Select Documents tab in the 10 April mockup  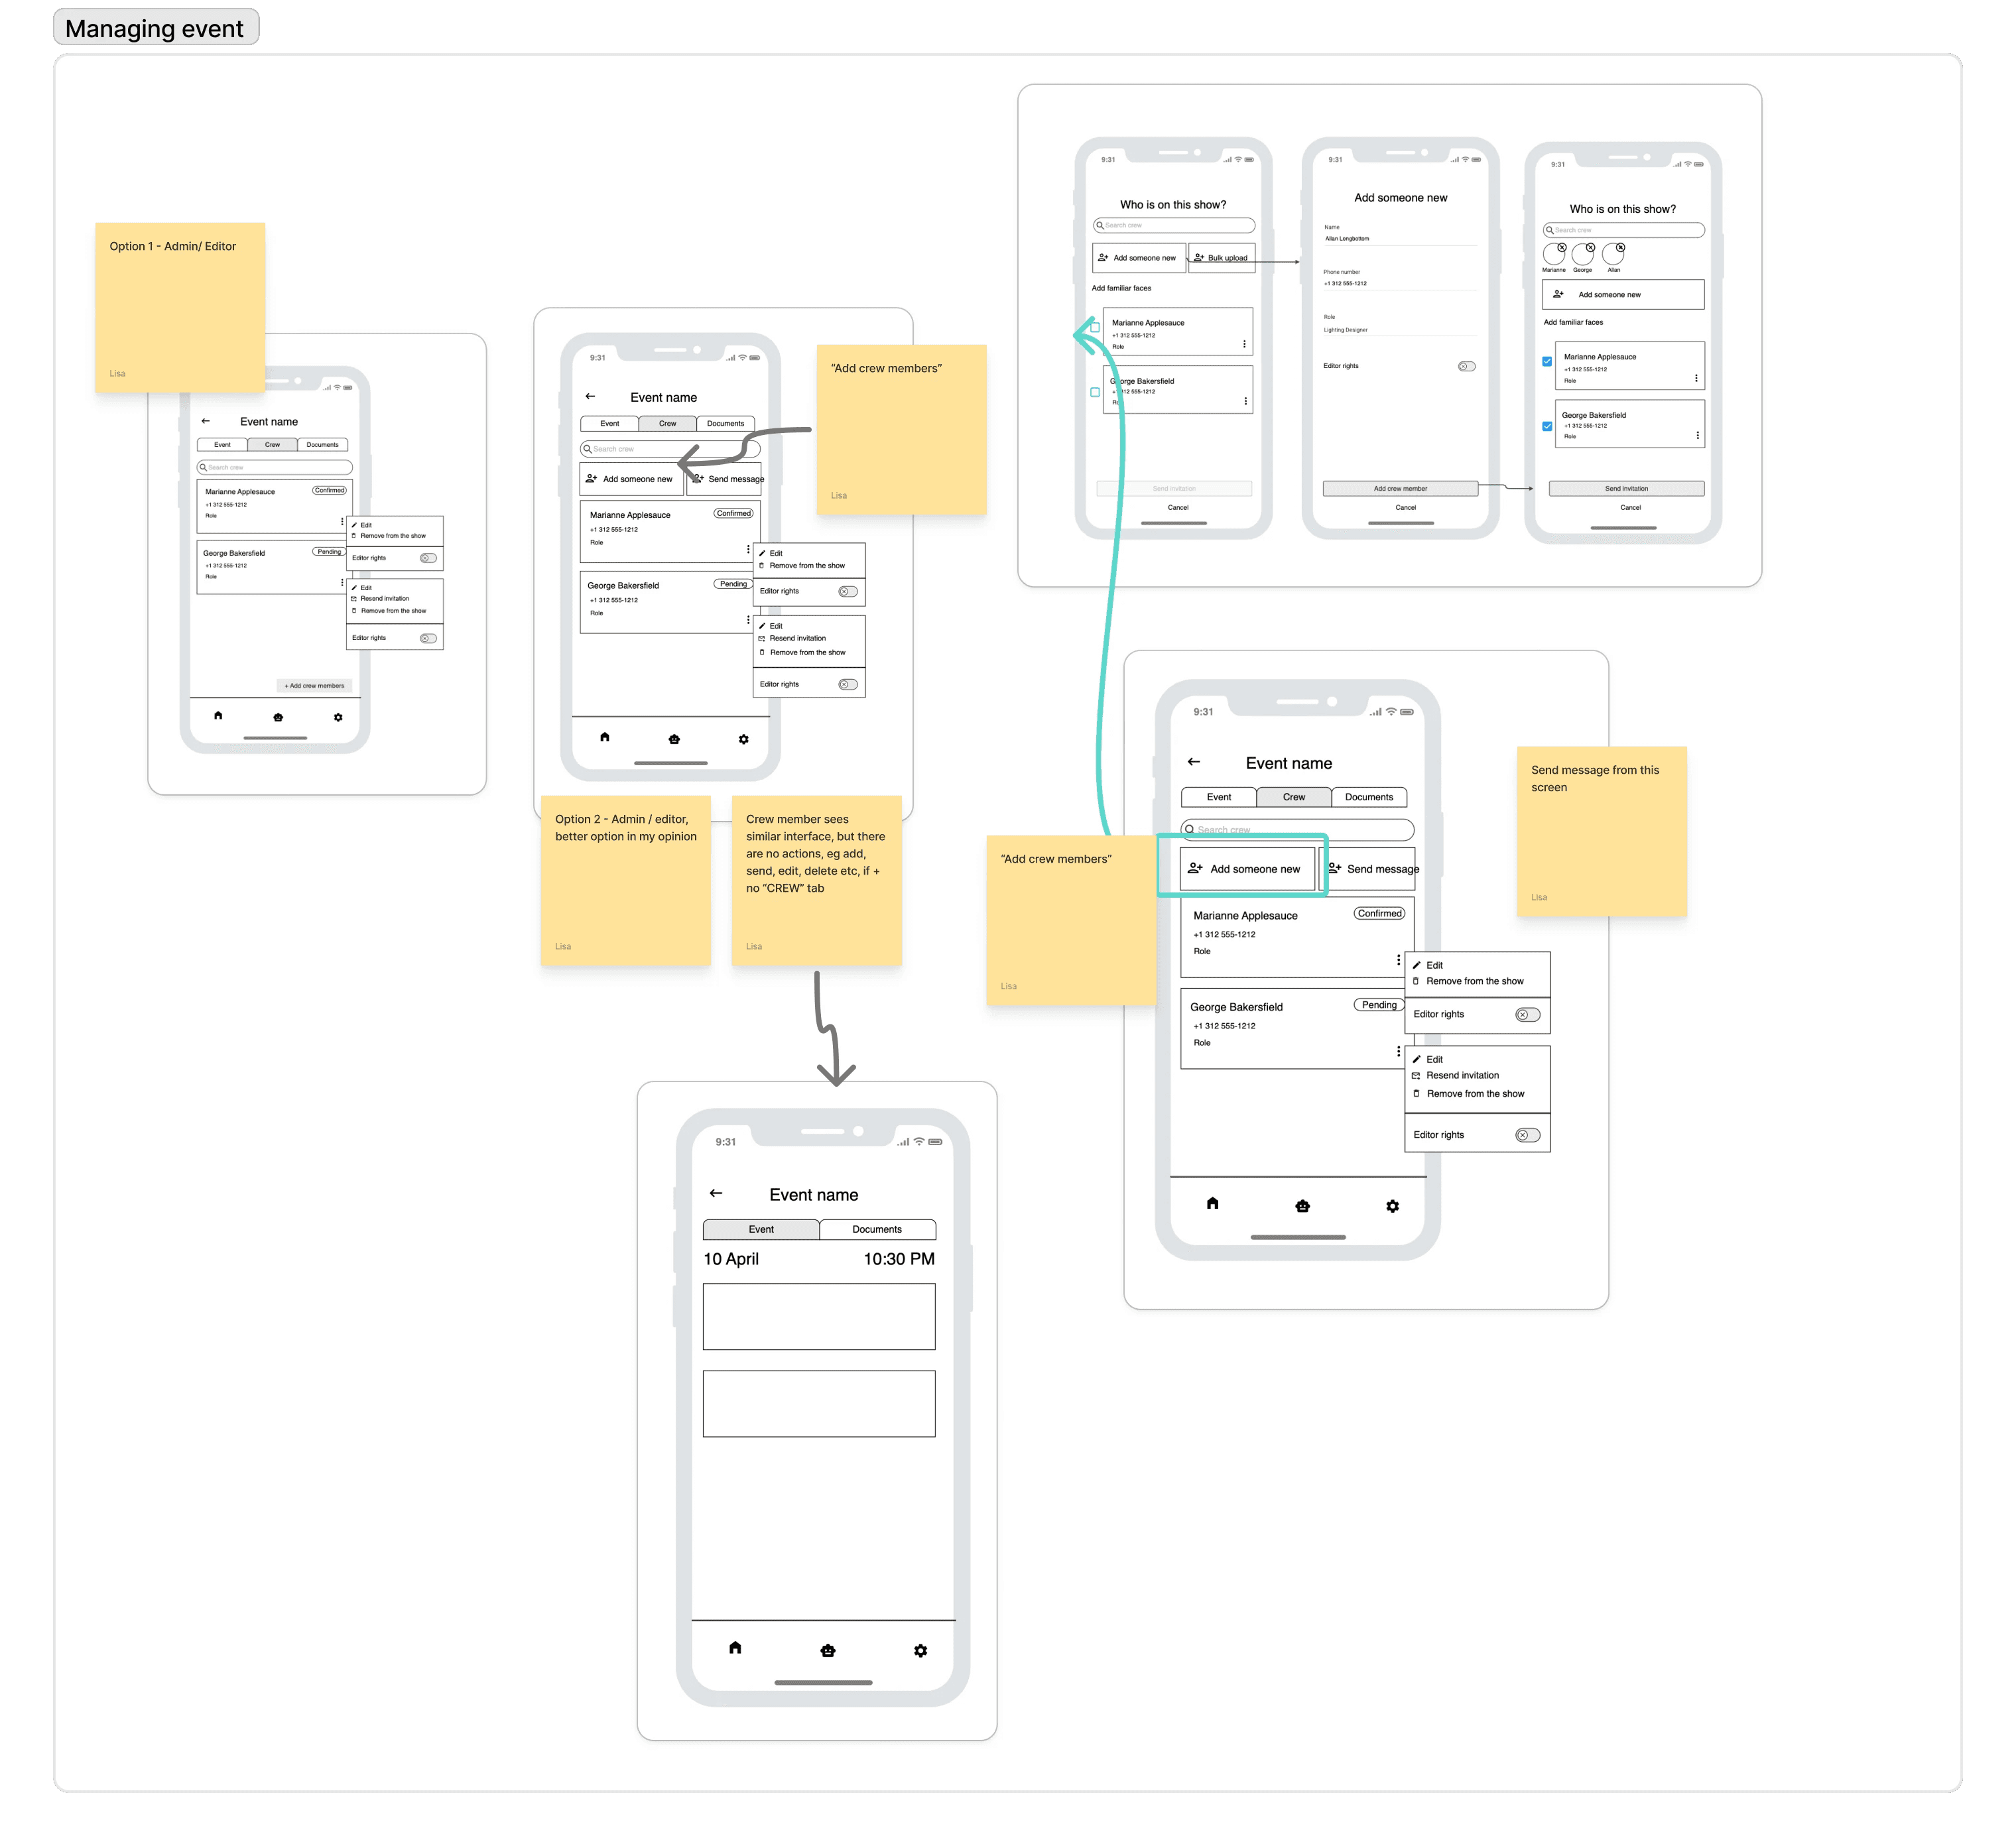tap(876, 1229)
